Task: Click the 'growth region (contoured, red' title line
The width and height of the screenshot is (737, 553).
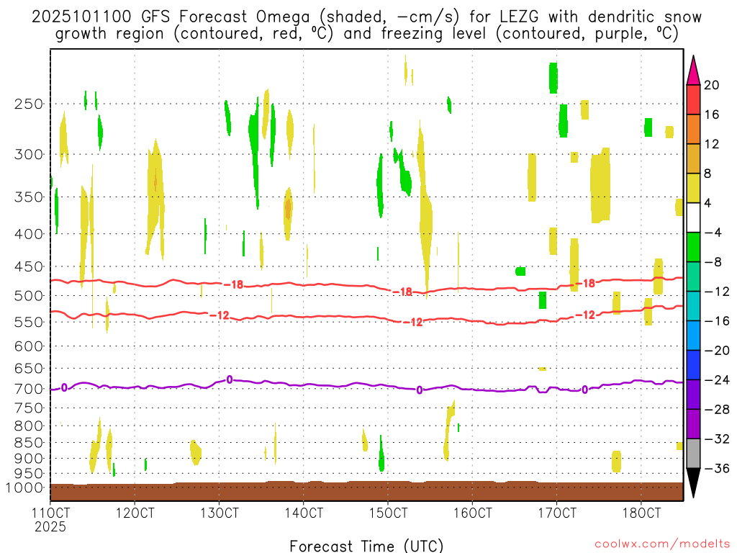Action: click(366, 34)
